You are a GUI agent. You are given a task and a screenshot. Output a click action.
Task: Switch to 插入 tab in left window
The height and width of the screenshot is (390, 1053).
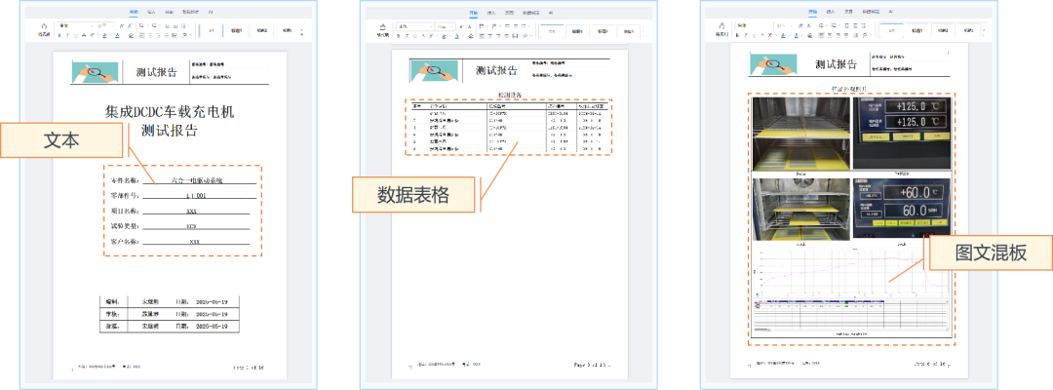[x=150, y=13]
